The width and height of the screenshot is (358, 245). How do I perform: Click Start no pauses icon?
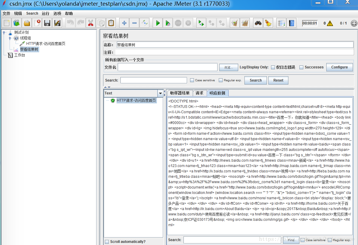point(168,23)
